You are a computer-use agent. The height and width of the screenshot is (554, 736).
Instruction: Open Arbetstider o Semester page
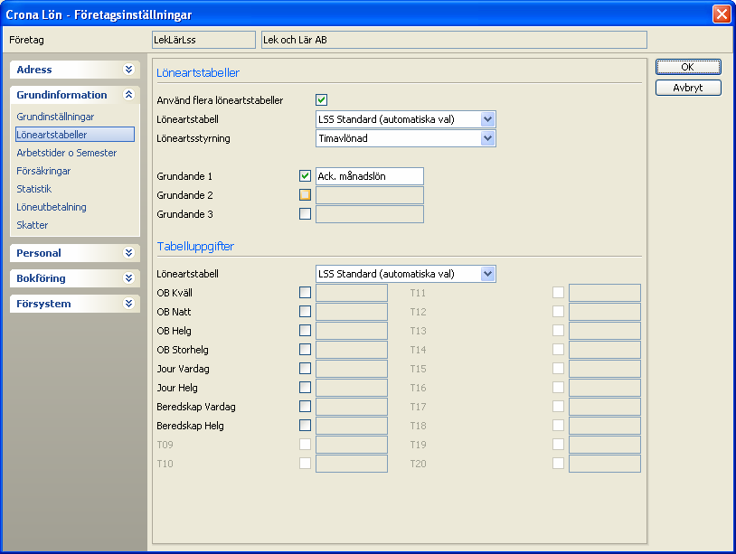(67, 153)
